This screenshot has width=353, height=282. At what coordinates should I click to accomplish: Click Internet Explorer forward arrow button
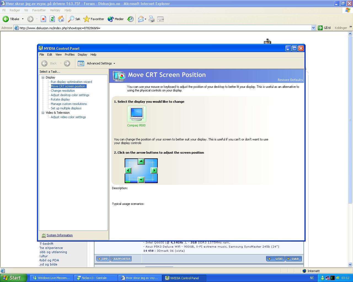coord(30,19)
